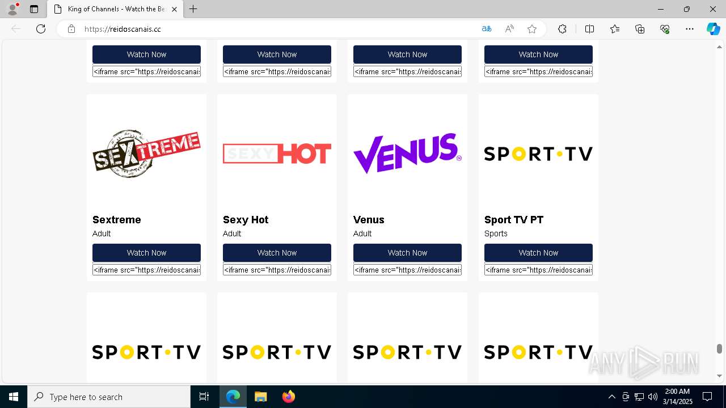Image resolution: width=726 pixels, height=408 pixels.
Task: Open the Extensions icon
Action: pyautogui.click(x=562, y=29)
